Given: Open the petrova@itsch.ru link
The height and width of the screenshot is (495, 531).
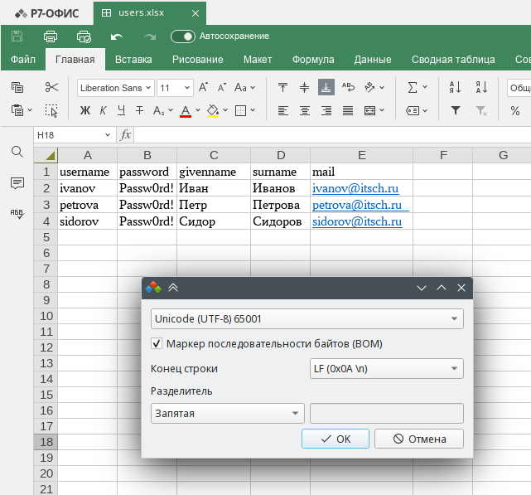Looking at the screenshot, I should click(x=357, y=205).
